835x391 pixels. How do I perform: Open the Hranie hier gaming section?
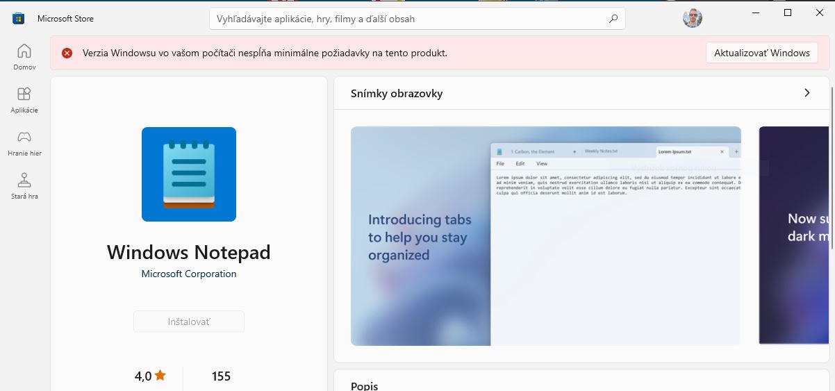24,142
